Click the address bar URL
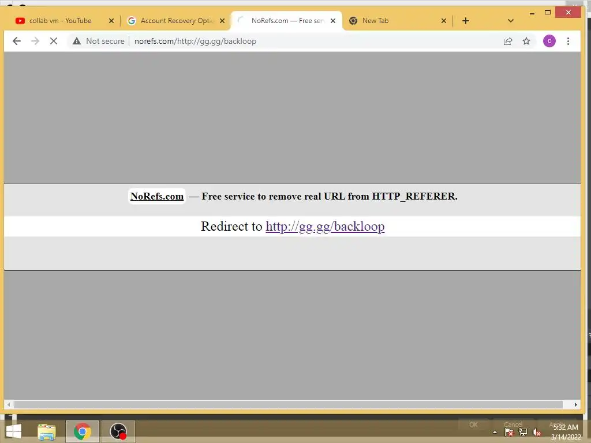This screenshot has width=591, height=443. pos(195,41)
